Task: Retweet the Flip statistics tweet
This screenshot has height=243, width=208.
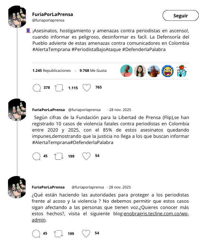Action: (x=59, y=156)
